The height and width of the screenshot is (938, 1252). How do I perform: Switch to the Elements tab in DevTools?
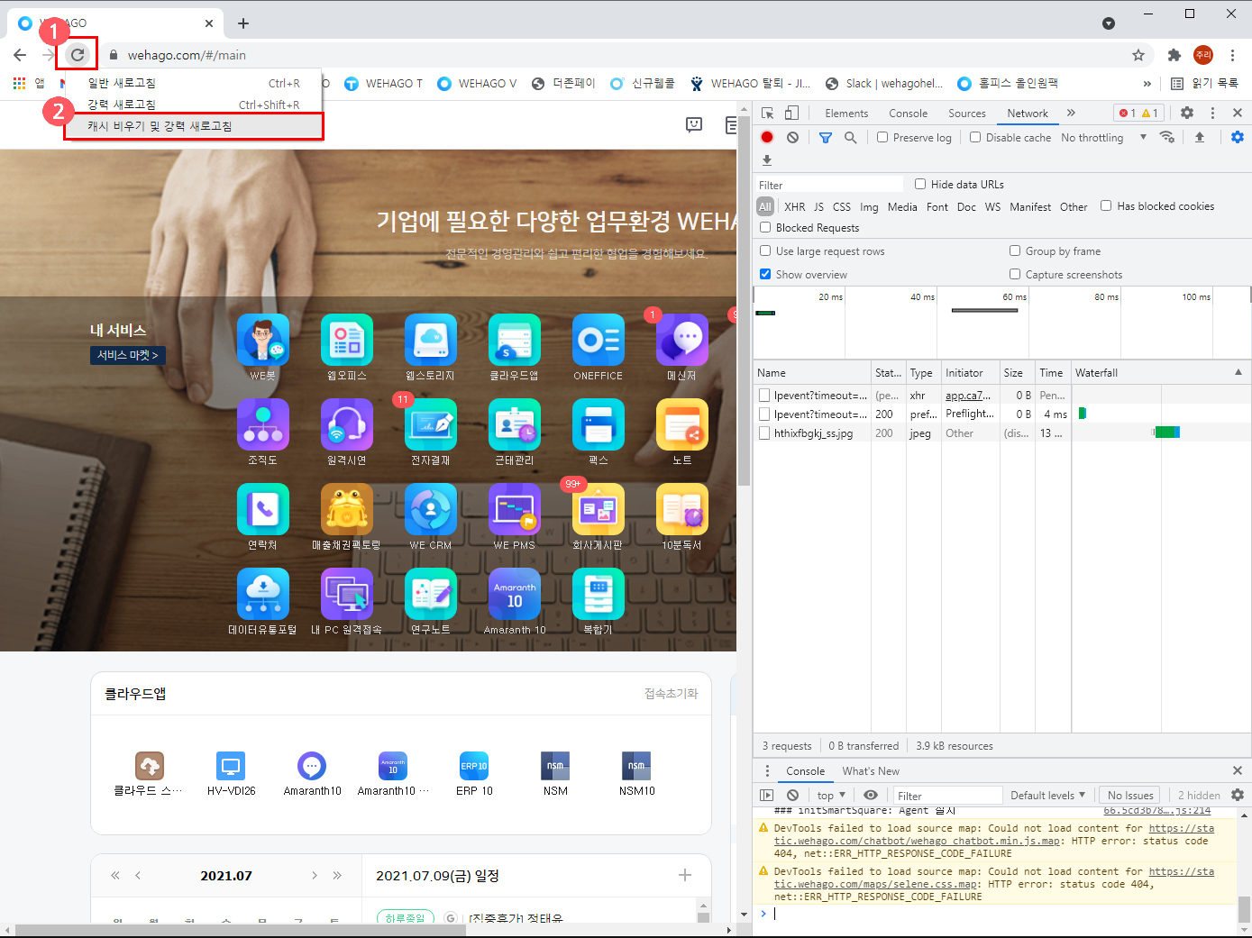point(845,114)
